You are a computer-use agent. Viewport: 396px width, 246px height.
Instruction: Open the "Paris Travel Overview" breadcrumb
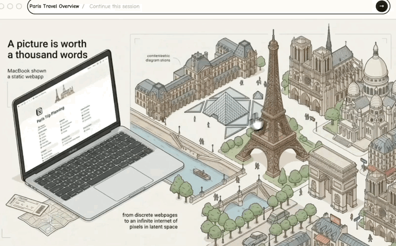[54, 6]
